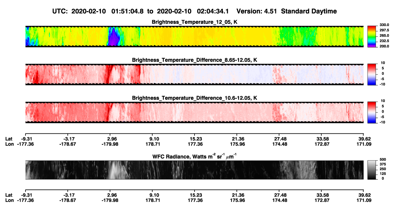
Task: Click the grayscale WFC Radiance image strip
Action: tap(194, 170)
